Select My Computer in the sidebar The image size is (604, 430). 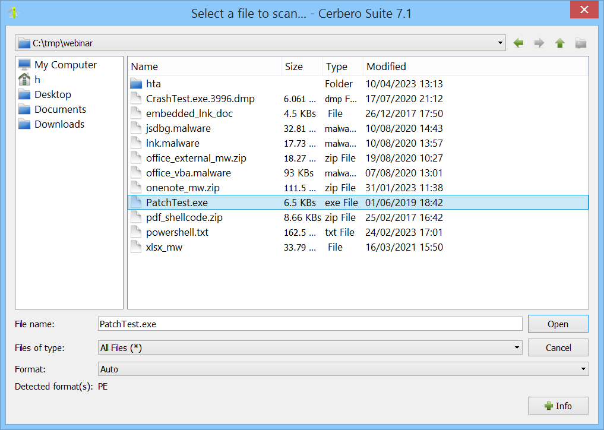point(65,64)
